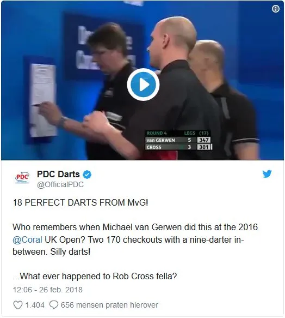The width and height of the screenshot is (285, 318).
Task: Like the tweet with the heart icon
Action: [x=18, y=305]
